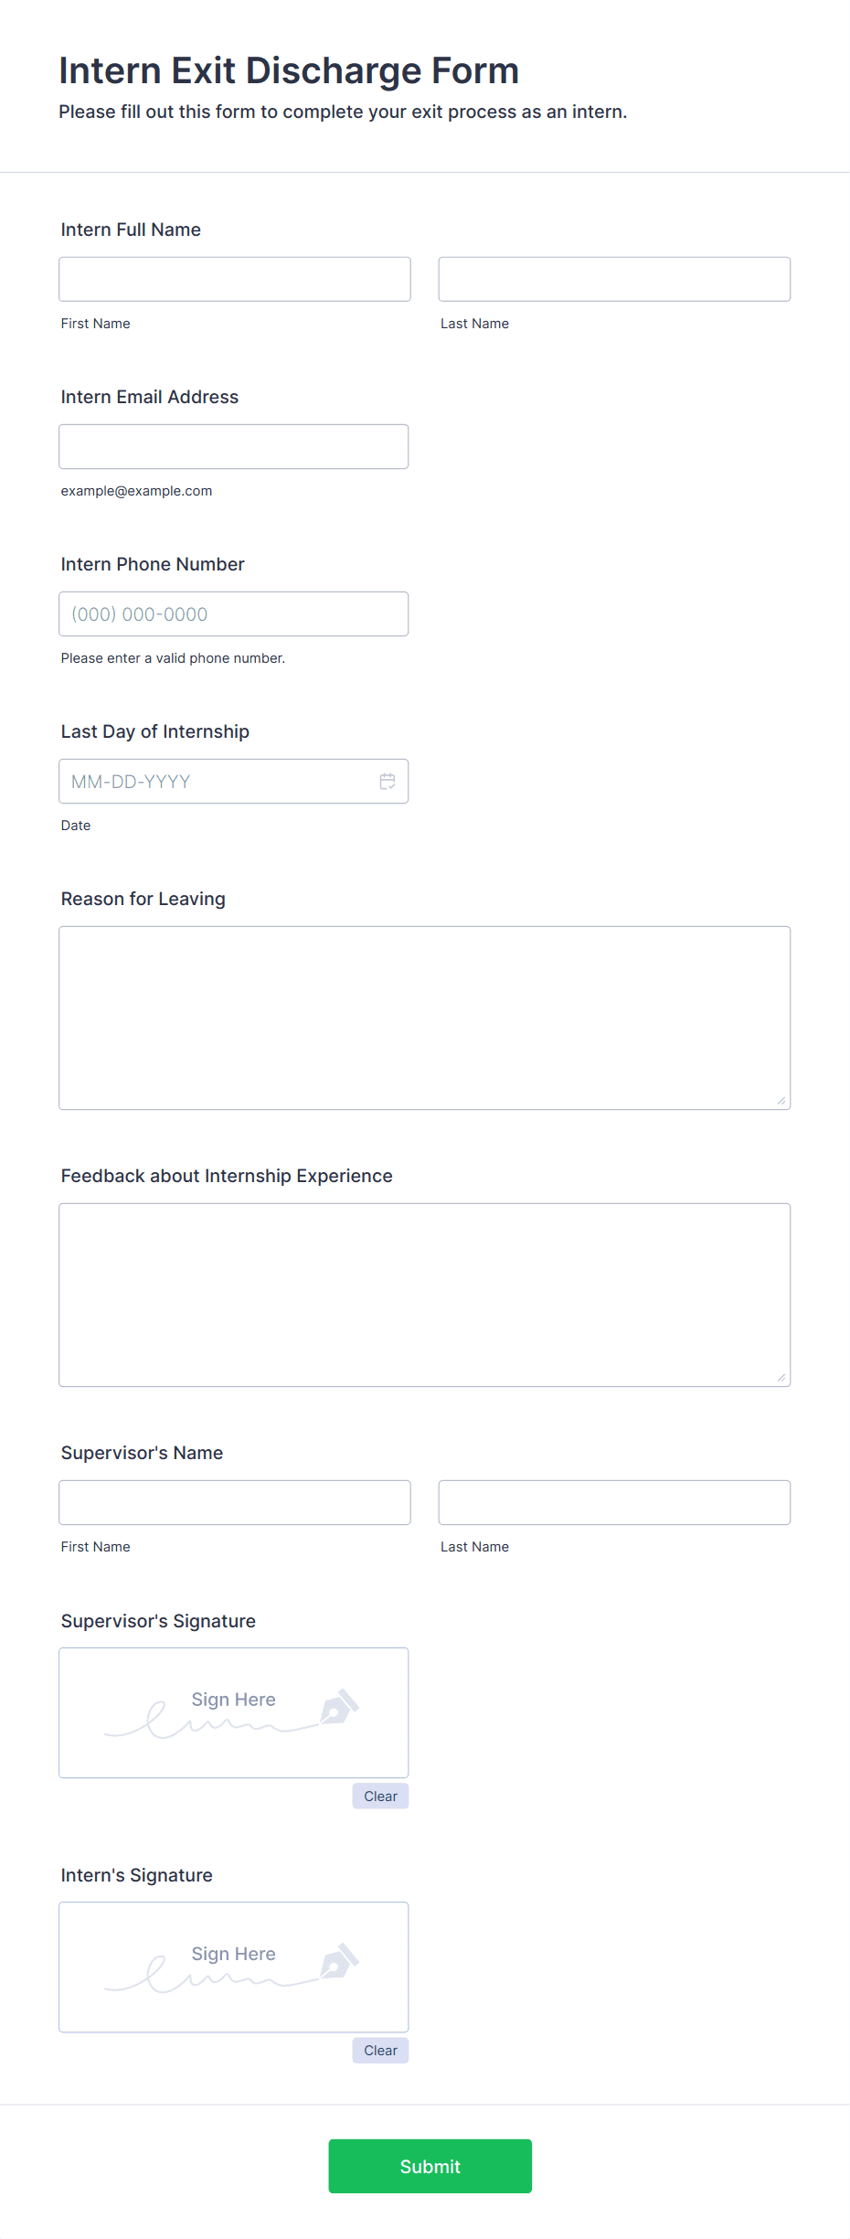Click pen icon in Intern's Signature pad
This screenshot has width=850, height=2239.
click(x=339, y=1961)
